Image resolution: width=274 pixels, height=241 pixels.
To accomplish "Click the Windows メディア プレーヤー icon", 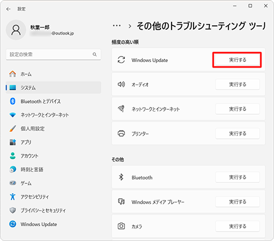I will point(121,201).
